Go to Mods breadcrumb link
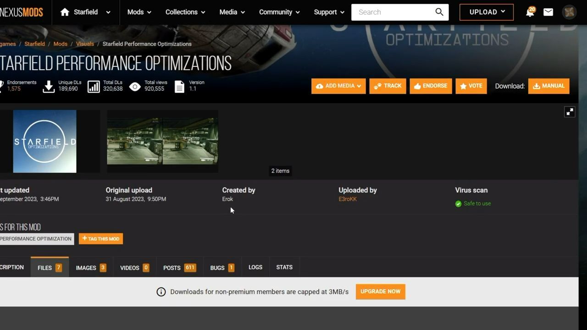The width and height of the screenshot is (587, 330). tap(60, 44)
